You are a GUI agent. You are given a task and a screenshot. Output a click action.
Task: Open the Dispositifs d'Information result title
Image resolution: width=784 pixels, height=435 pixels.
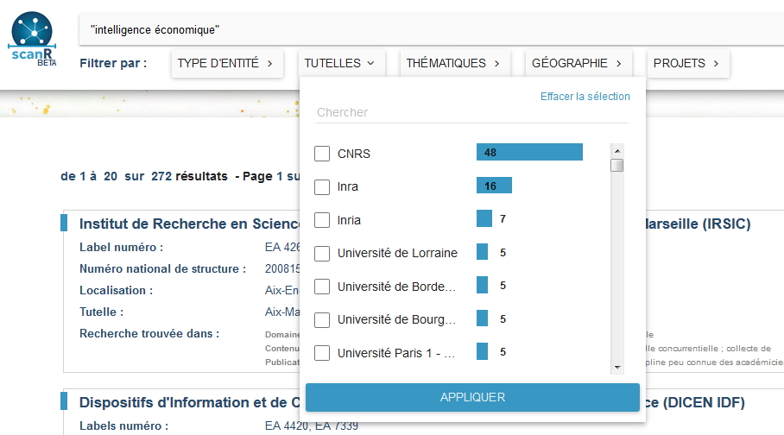pos(189,402)
